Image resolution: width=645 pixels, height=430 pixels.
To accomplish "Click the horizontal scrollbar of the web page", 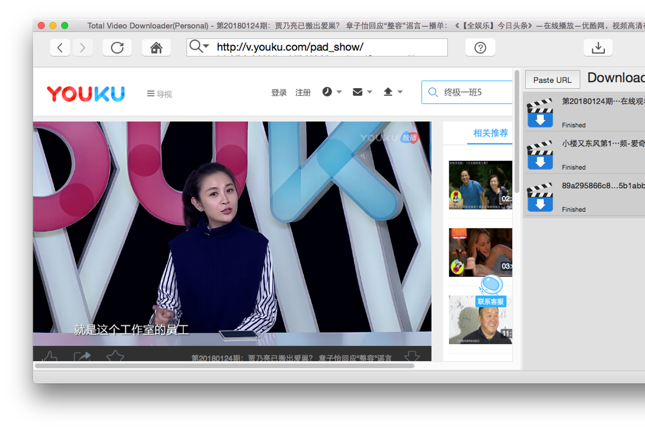I will [x=225, y=365].
